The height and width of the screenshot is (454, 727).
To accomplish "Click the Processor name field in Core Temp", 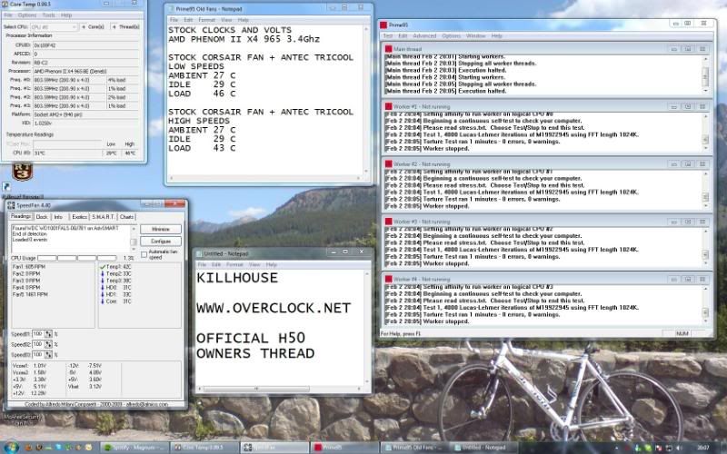I will 85,72.
